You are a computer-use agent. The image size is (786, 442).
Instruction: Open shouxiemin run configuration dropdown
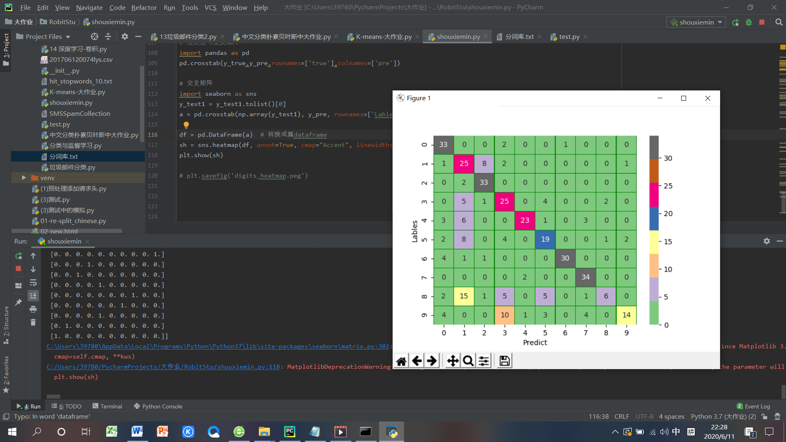coord(696,22)
